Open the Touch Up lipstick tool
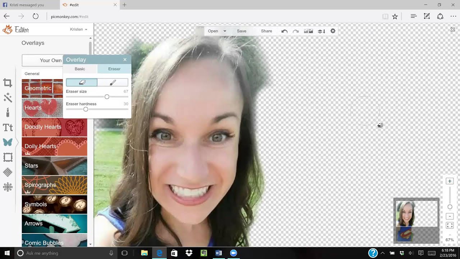This screenshot has width=460, height=259. point(8,113)
